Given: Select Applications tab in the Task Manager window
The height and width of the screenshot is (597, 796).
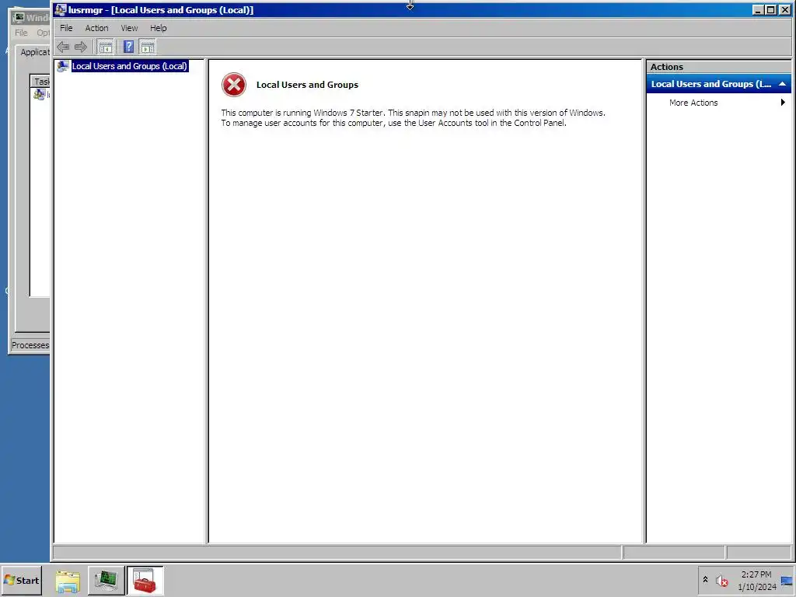Looking at the screenshot, I should click(35, 52).
